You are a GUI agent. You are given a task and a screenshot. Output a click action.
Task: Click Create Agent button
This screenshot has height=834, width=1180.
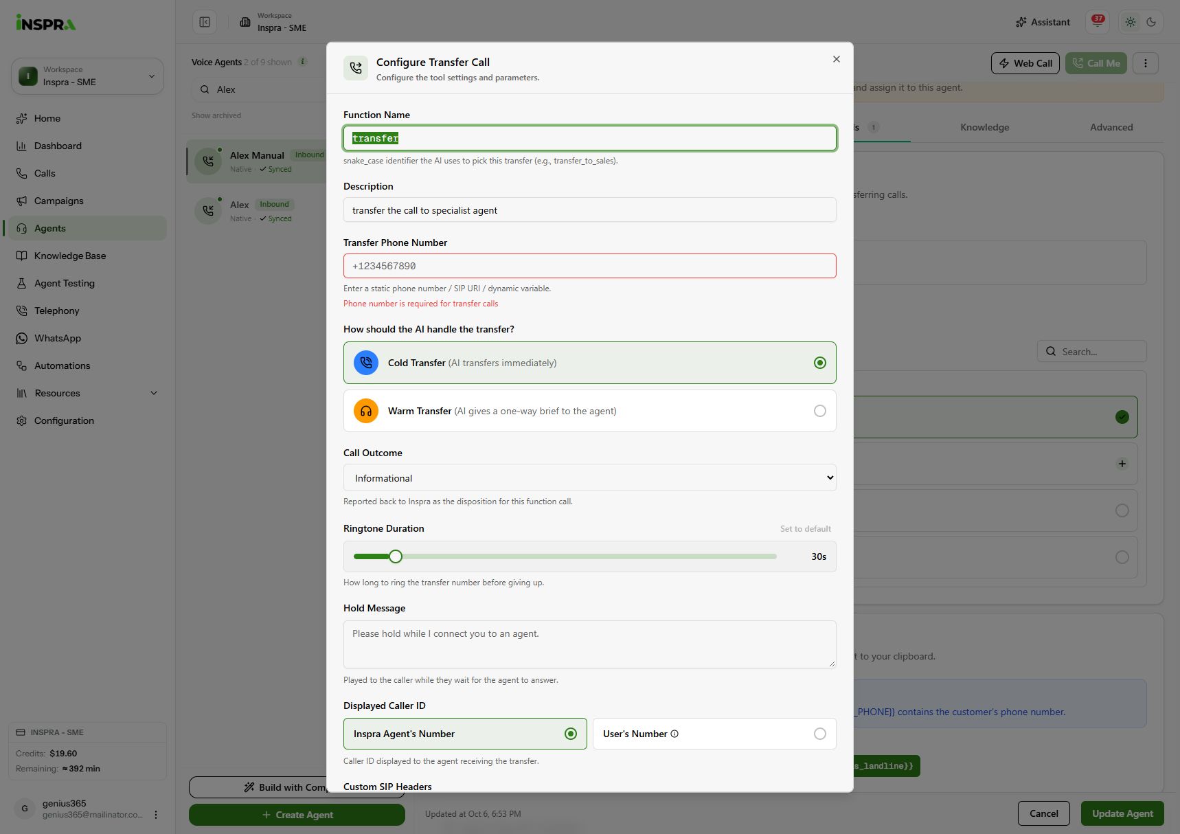(x=297, y=815)
